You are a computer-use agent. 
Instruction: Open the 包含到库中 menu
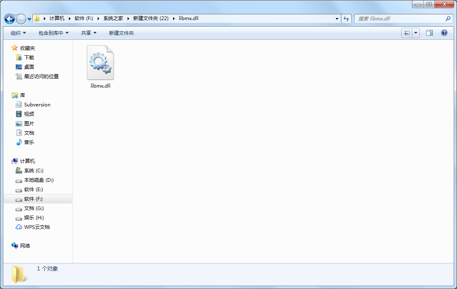pyautogui.click(x=51, y=33)
